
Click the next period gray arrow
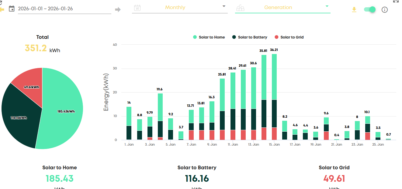pyautogui.click(x=118, y=10)
